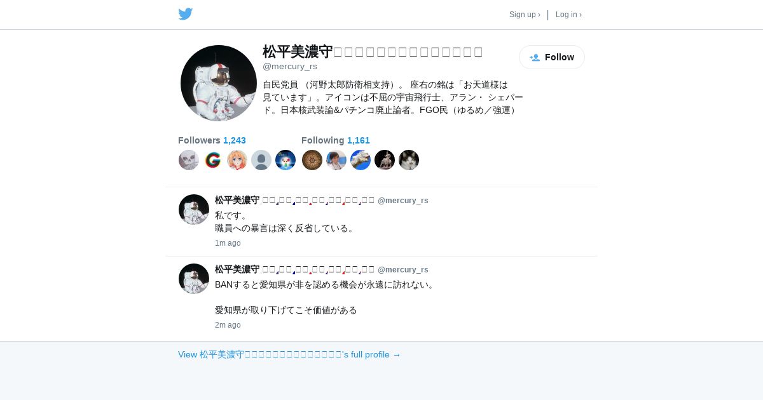Screen dimensions: 763x400
Task: Open the 1m ago tweet timestamp
Action: coord(228,243)
